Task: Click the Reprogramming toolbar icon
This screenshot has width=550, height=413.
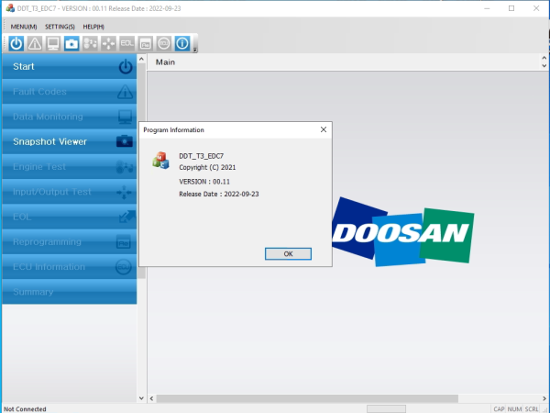Action: [145, 43]
